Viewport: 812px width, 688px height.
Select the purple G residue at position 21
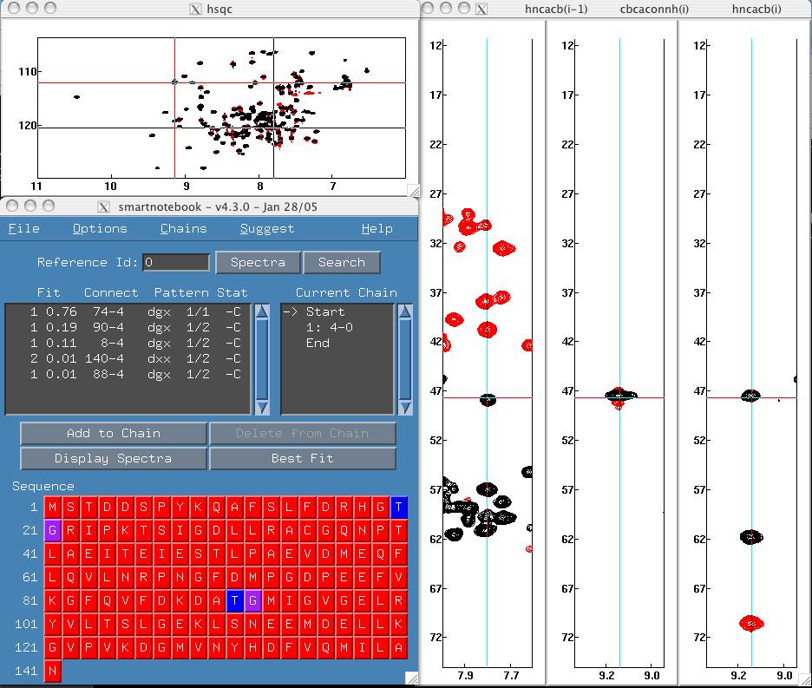click(53, 530)
